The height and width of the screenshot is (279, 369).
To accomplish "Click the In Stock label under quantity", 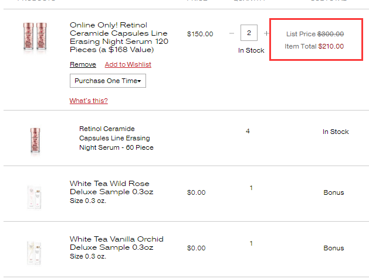I will tap(251, 50).
